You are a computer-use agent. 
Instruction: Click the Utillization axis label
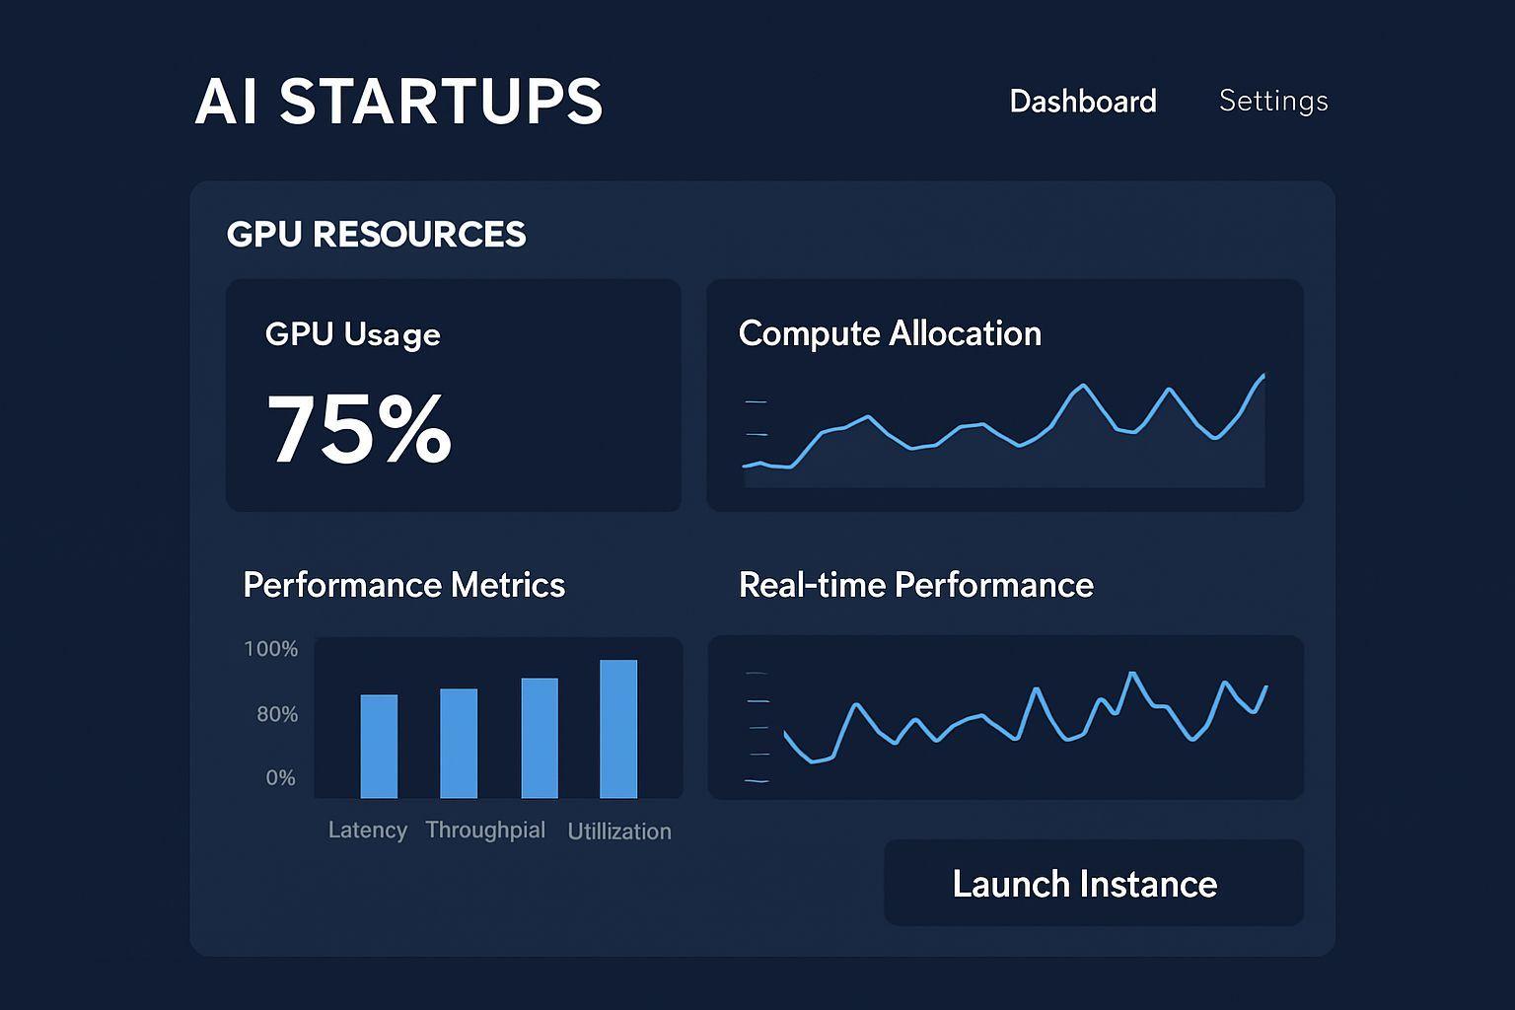[x=619, y=831]
